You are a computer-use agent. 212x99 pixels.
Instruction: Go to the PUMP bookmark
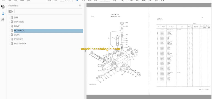coord(17,26)
